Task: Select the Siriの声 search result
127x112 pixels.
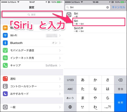Action: 95,29
